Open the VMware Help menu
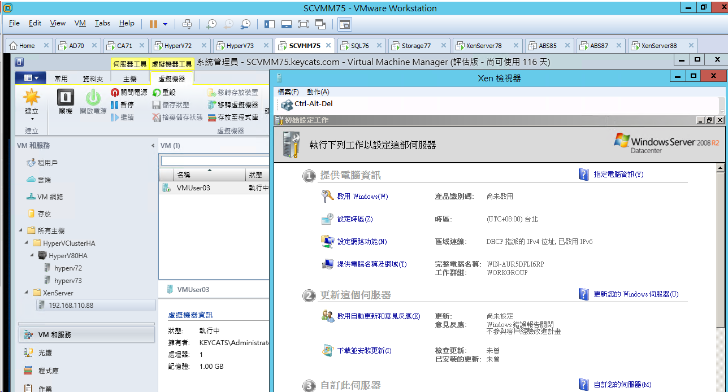Image resolution: width=728 pixels, height=392 pixels. pos(127,23)
